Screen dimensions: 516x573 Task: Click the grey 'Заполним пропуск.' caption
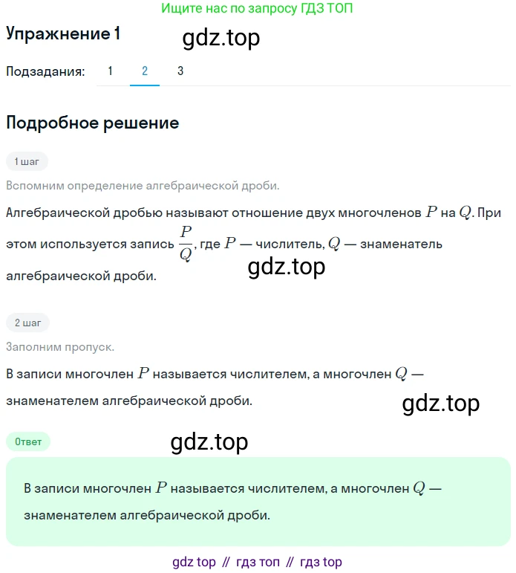[60, 347]
